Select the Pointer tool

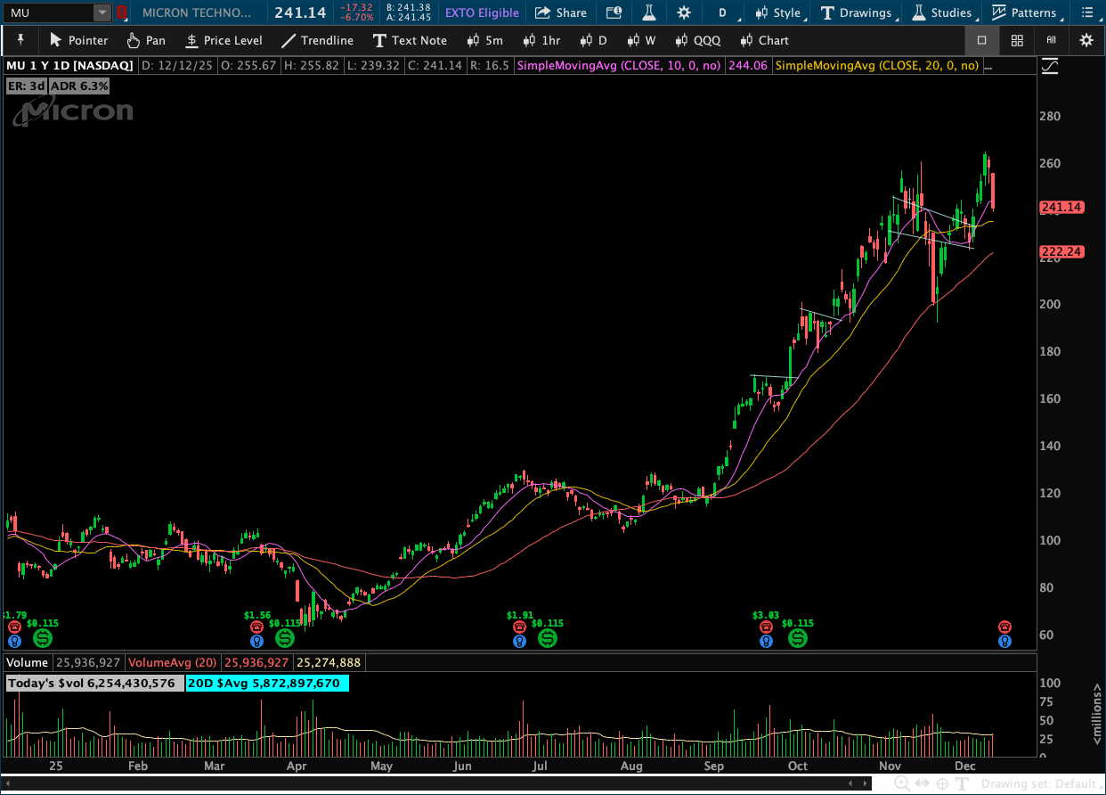(79, 40)
